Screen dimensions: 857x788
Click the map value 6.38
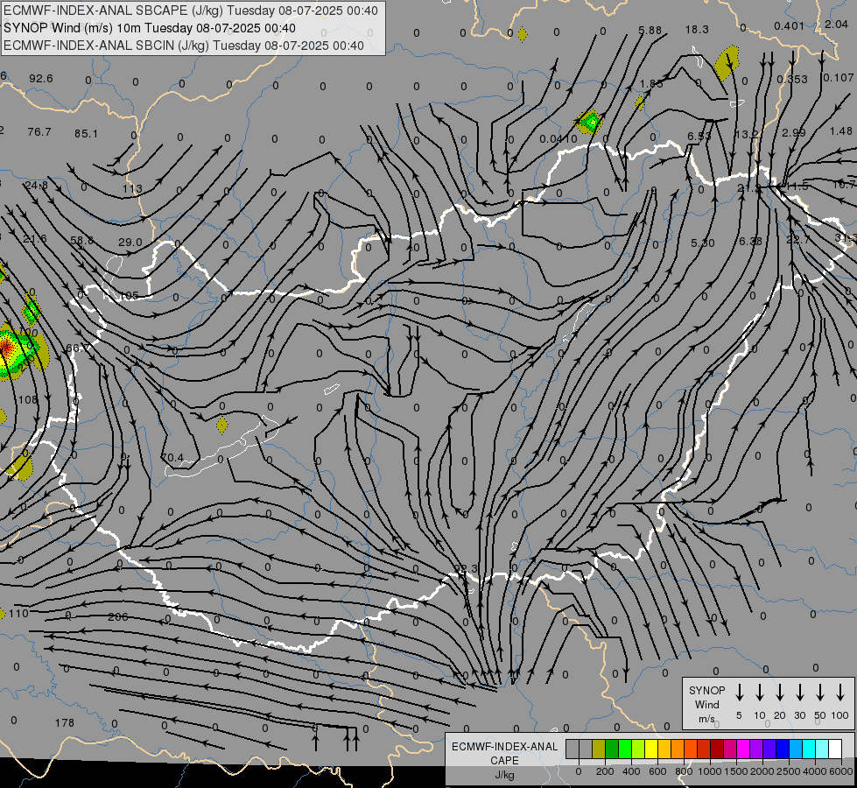point(750,241)
